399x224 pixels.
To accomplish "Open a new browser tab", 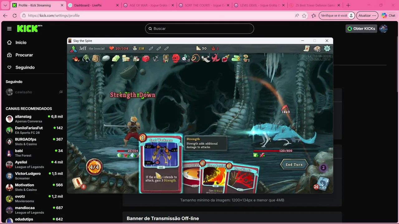I will [348, 5].
